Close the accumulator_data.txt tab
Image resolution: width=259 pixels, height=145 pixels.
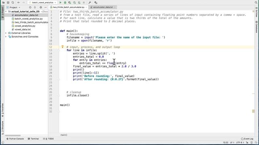(x=115, y=7)
